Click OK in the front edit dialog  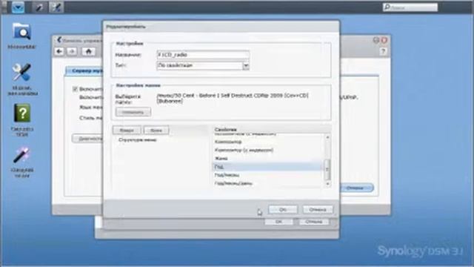(283, 209)
